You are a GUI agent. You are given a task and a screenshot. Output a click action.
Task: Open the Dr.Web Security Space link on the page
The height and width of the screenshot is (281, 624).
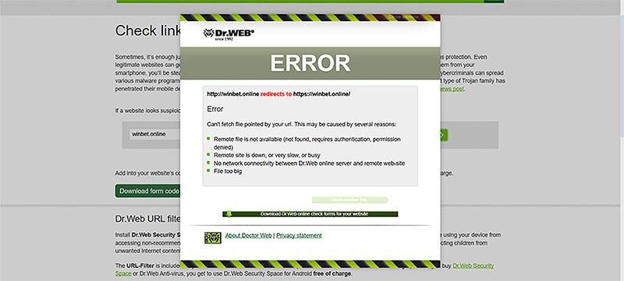coord(473,265)
